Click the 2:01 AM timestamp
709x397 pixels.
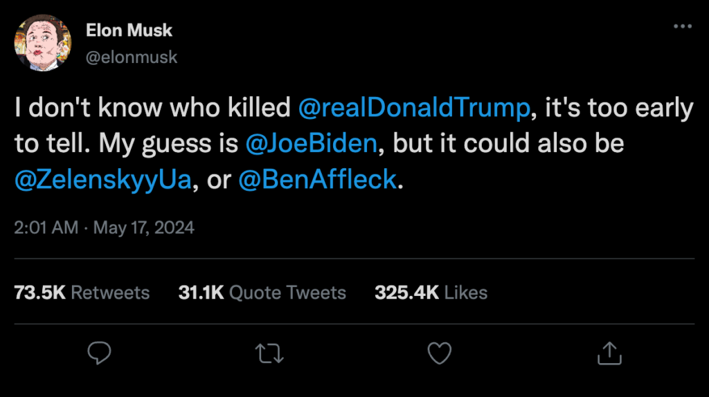(x=46, y=227)
